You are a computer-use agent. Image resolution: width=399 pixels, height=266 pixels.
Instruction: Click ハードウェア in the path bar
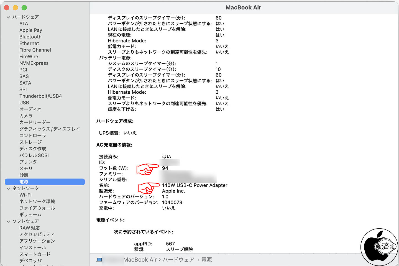pos(178,260)
